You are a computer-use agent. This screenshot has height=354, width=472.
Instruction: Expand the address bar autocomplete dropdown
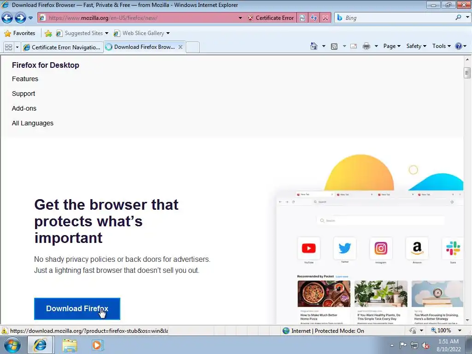point(240,18)
